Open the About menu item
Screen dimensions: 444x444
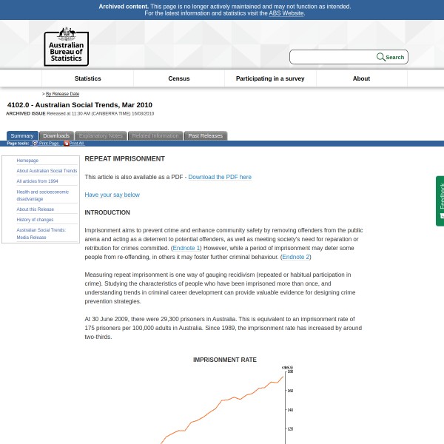click(x=361, y=78)
